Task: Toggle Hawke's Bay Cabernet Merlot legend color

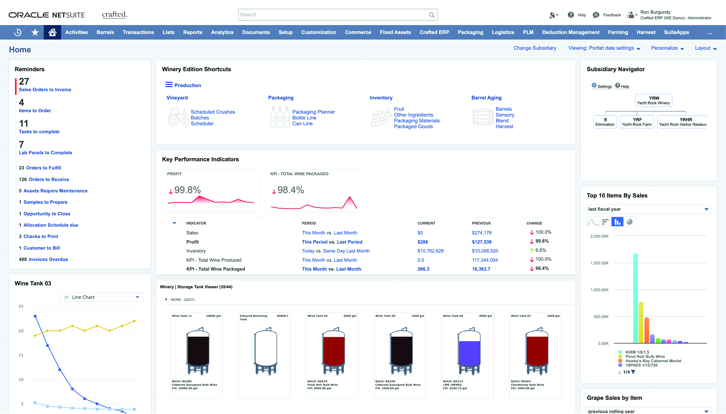Action: point(620,361)
